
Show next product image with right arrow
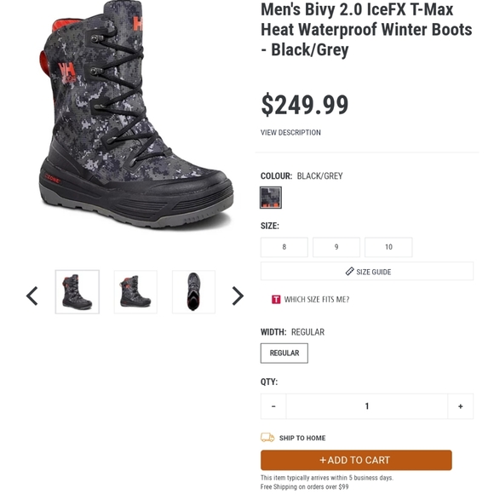pos(238,296)
